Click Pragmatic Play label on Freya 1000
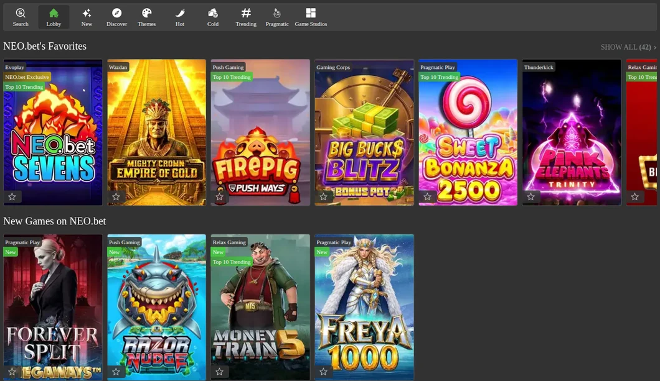 click(334, 242)
